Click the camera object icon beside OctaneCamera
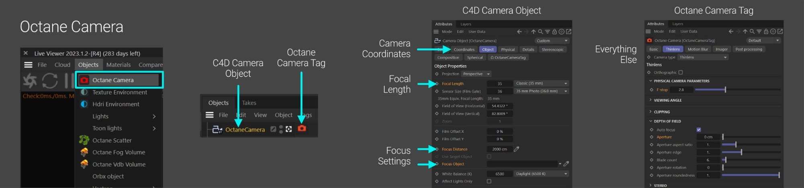Image resolution: width=804 pixels, height=188 pixels. pyautogui.click(x=217, y=129)
